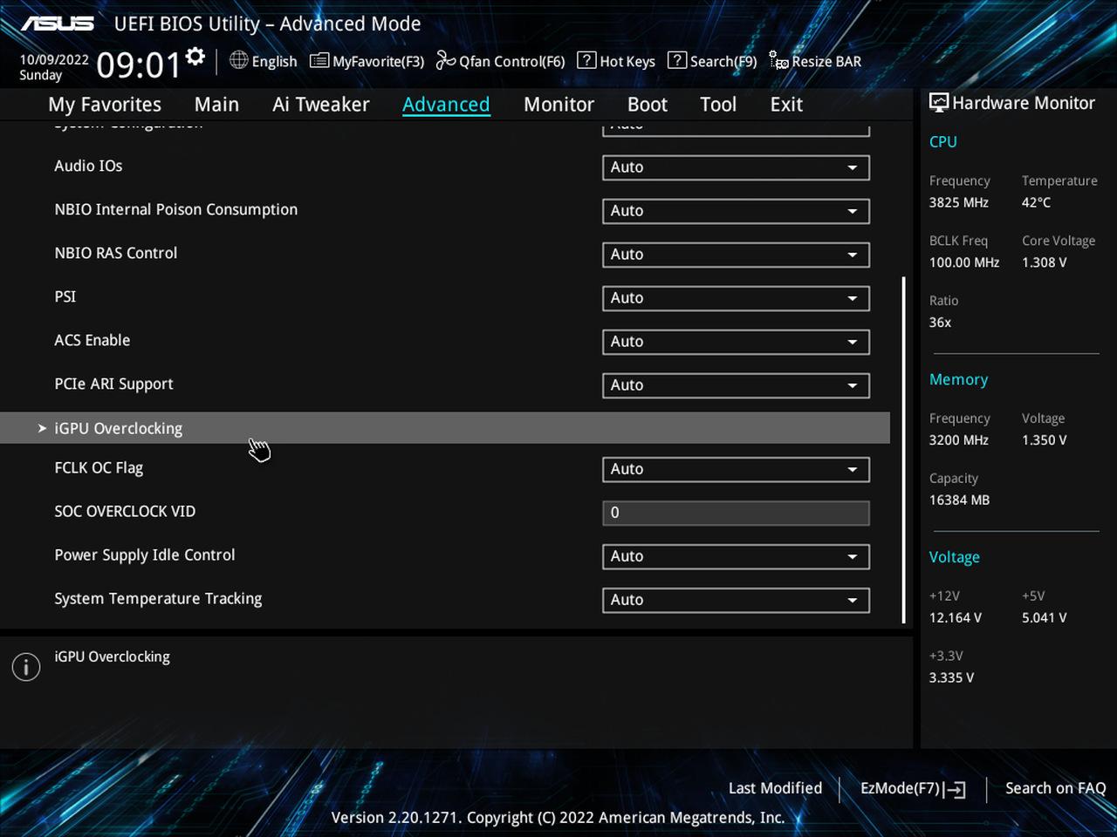
Task: Switch to the Tool tab
Action: tap(718, 105)
